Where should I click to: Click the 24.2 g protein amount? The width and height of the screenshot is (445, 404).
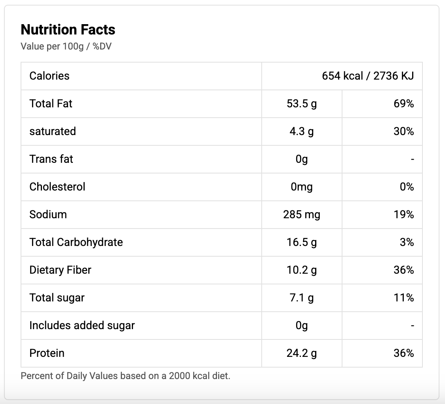pyautogui.click(x=301, y=353)
